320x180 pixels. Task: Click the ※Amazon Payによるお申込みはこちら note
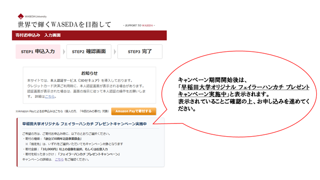[x=62, y=111]
